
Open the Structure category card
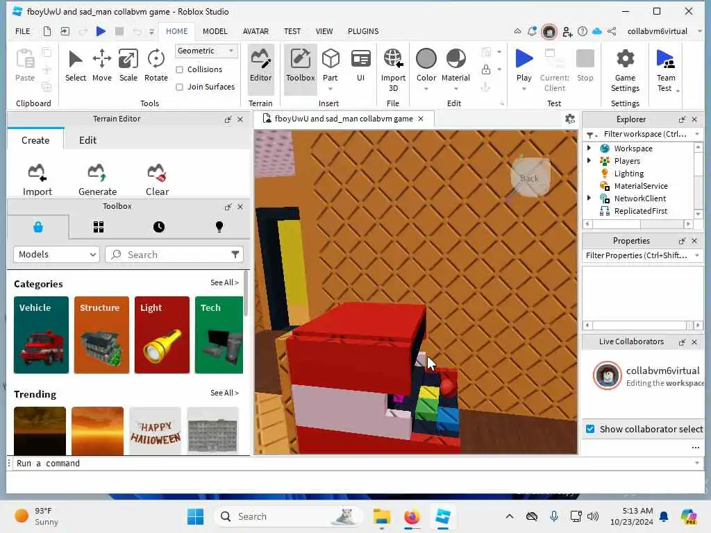(101, 335)
